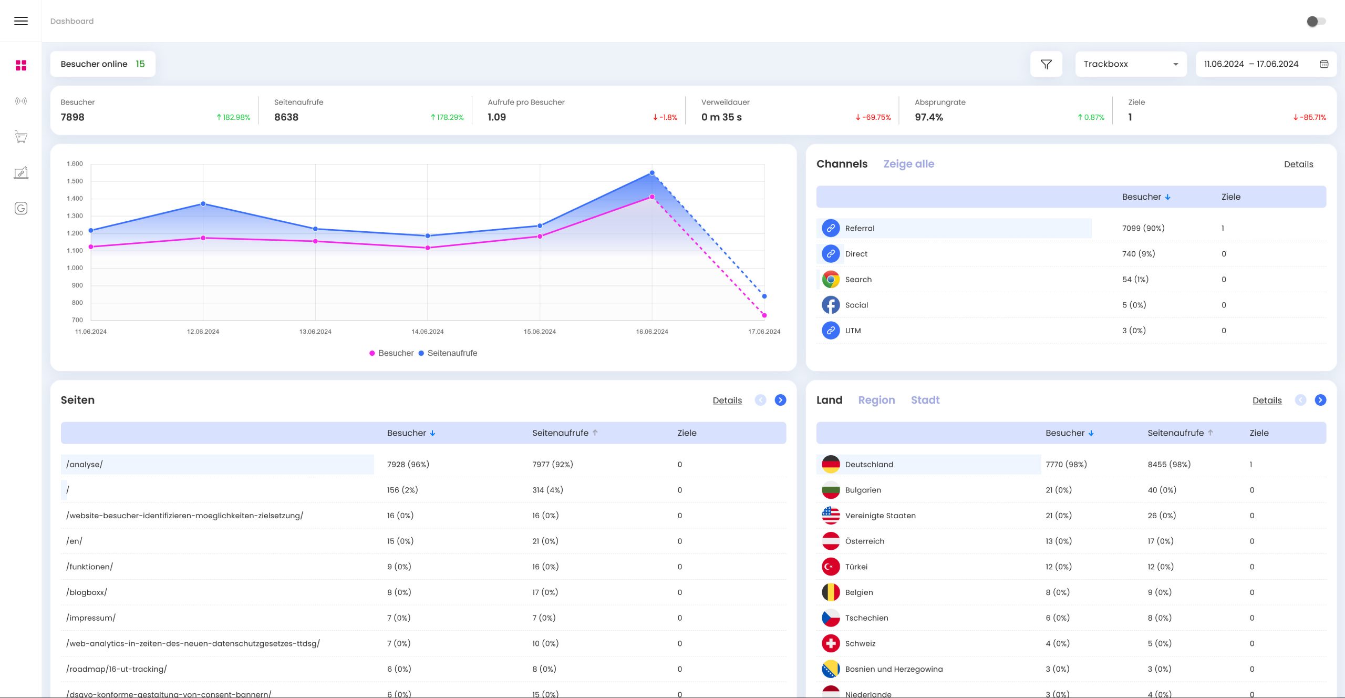This screenshot has width=1345, height=698.
Task: Open the live broadcast sidebar icon
Action: (x=21, y=101)
